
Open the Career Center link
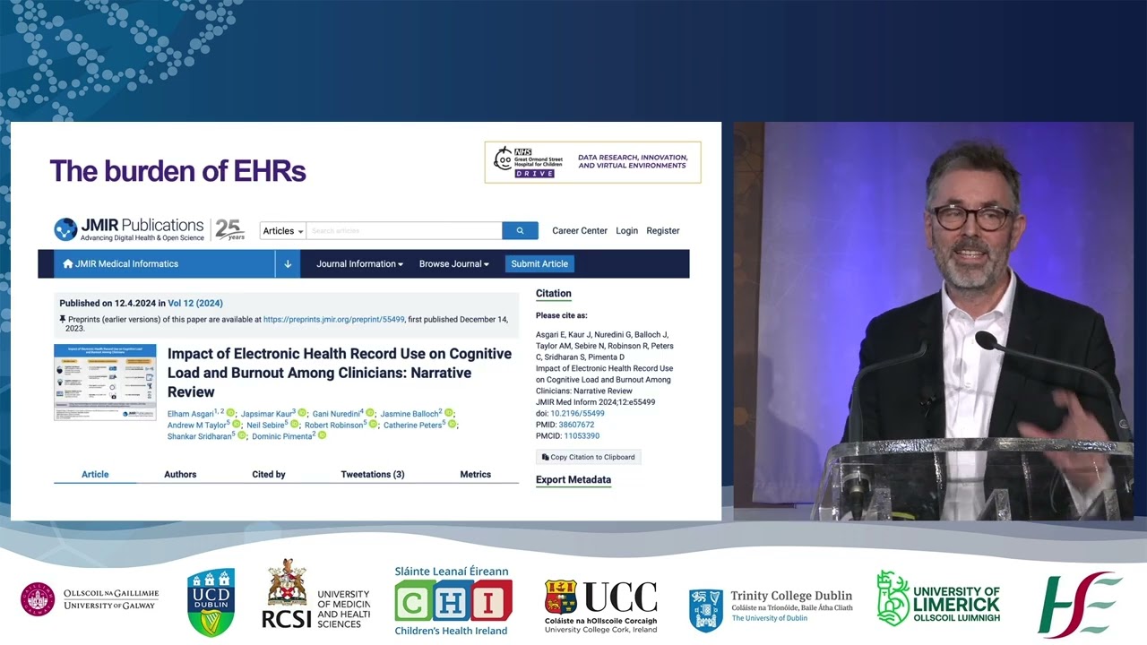pos(580,230)
